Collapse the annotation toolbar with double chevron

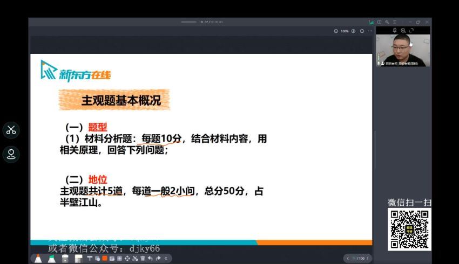(x=166, y=259)
